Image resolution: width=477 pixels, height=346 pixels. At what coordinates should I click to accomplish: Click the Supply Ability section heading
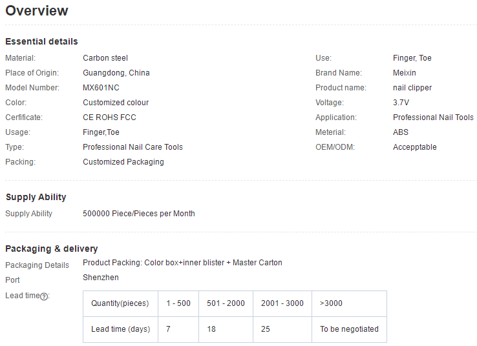[36, 197]
